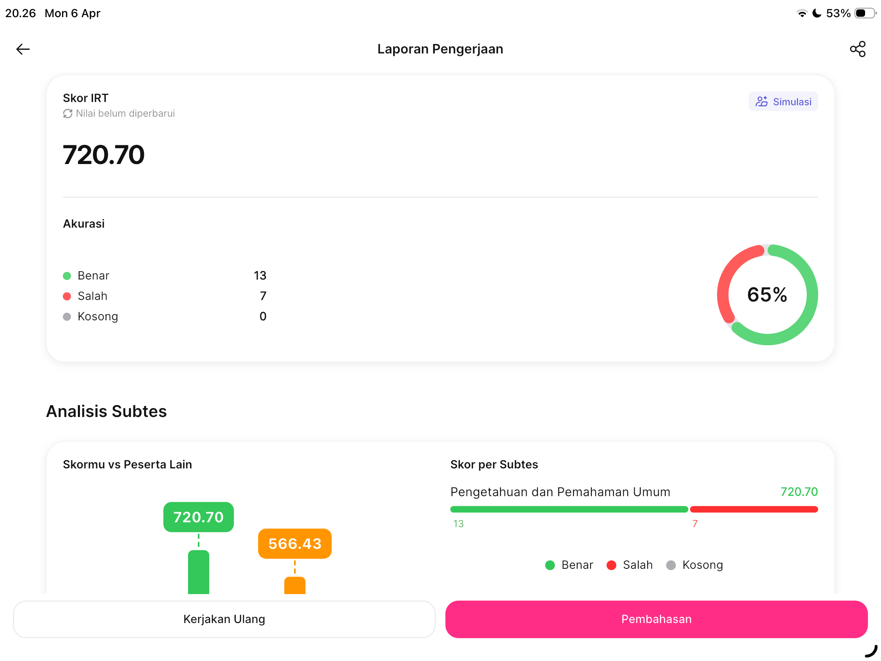Click the green Benar progress bar segment
Image resolution: width=881 pixels, height=661 pixels.
pos(569,509)
